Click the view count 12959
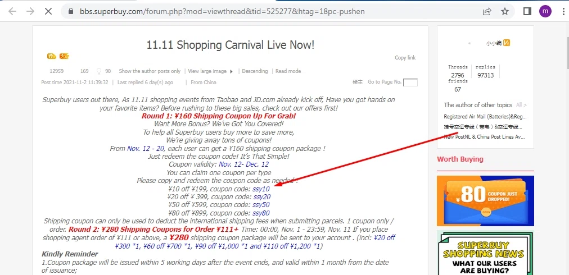The height and width of the screenshot is (275, 569). 57,71
